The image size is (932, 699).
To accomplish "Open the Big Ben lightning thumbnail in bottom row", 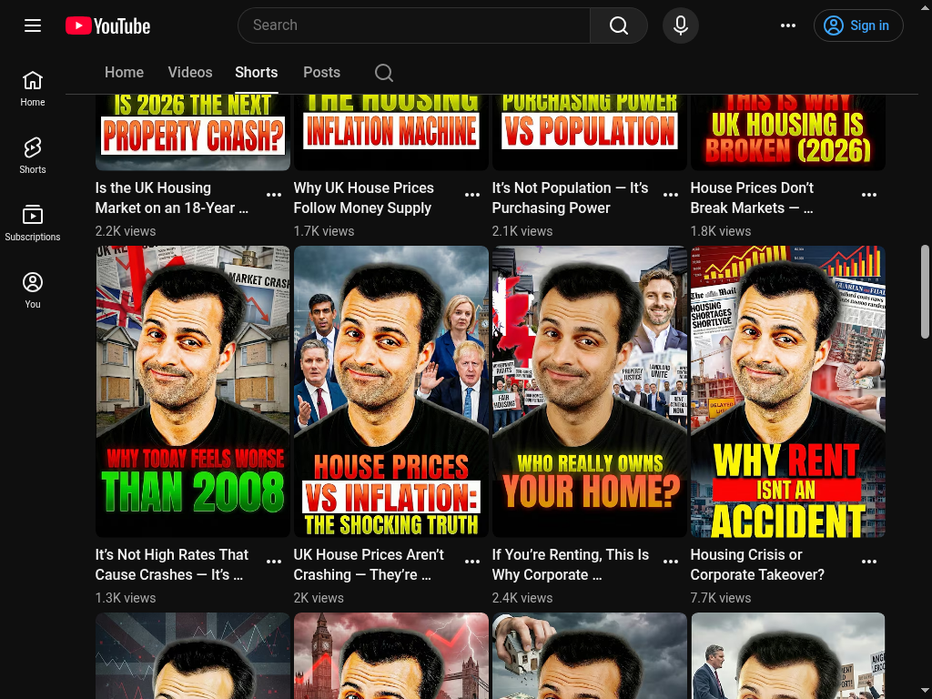I will (x=391, y=655).
